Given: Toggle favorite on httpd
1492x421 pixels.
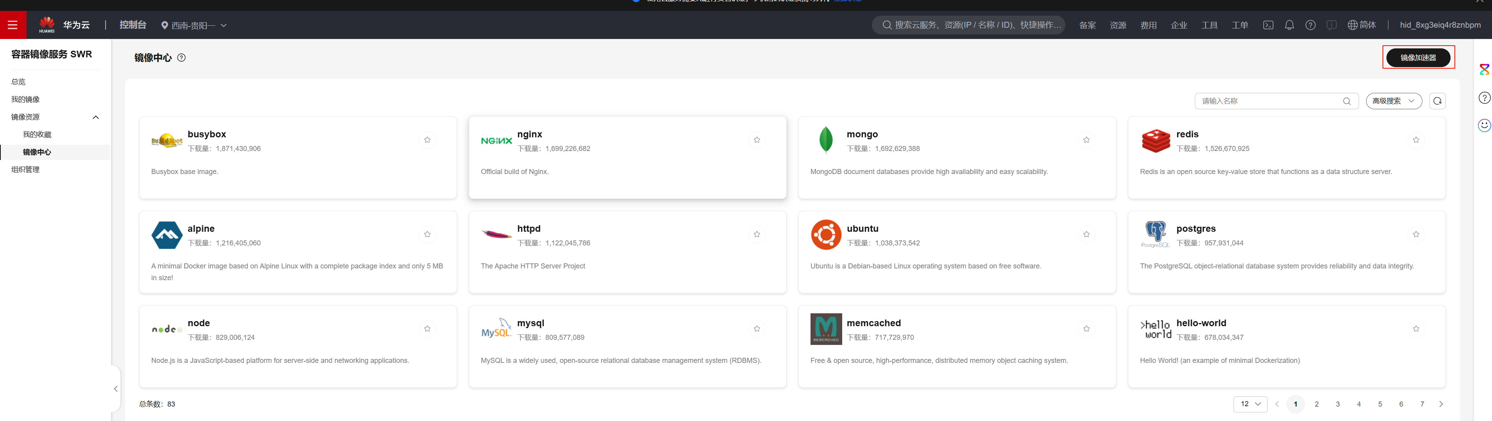Looking at the screenshot, I should [x=757, y=234].
